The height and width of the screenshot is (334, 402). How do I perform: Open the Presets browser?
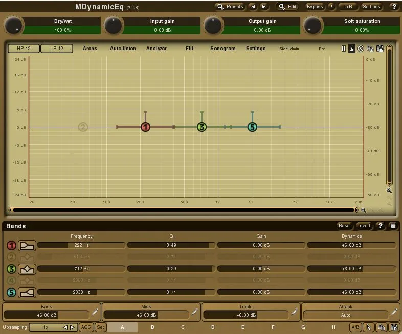230,7
